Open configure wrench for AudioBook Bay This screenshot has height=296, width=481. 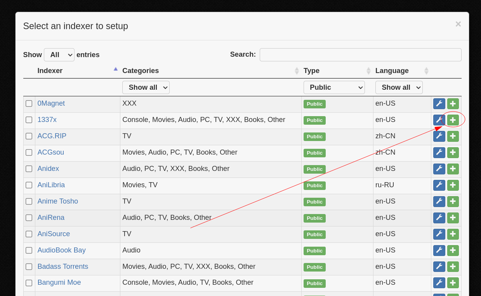pos(439,251)
